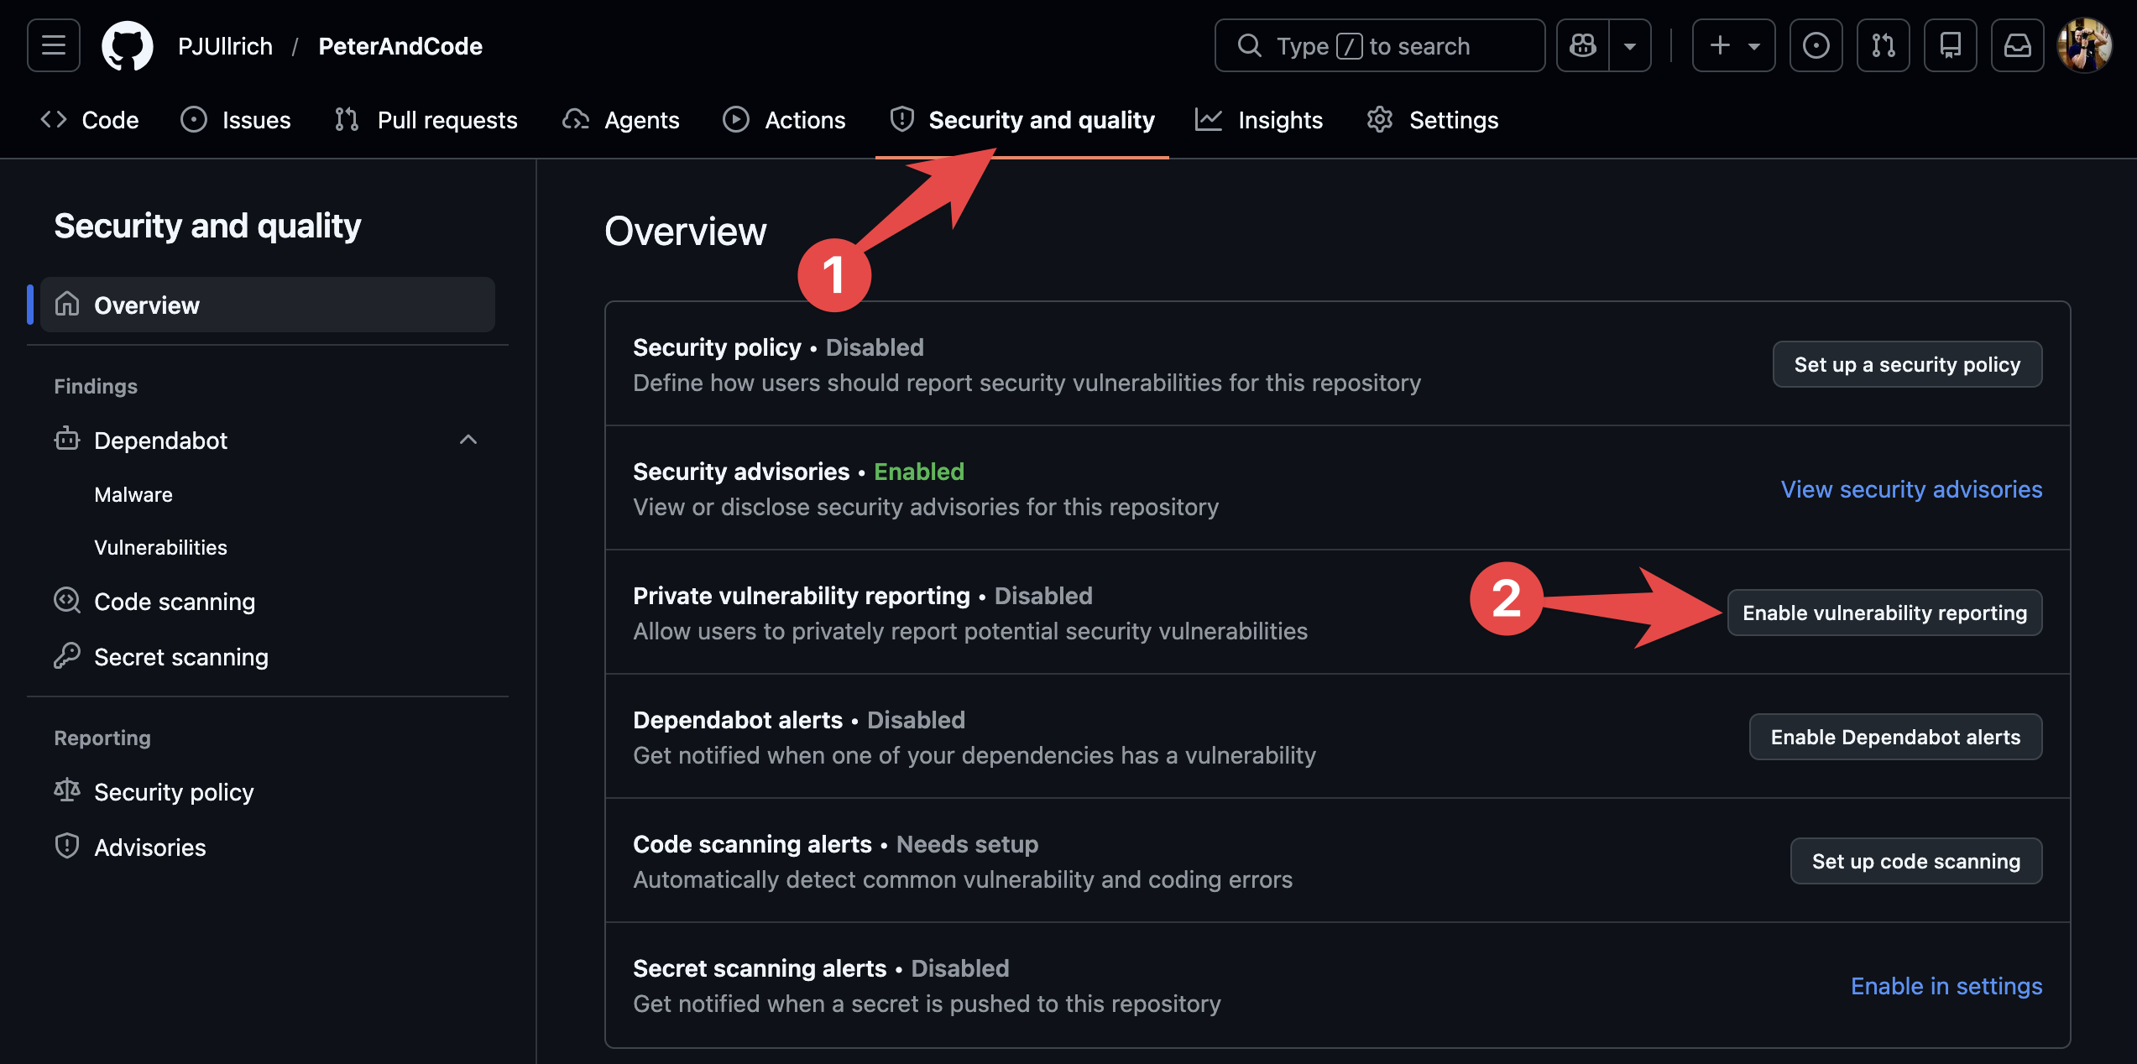Screen dimensions: 2137x1064
Task: Follow the View security advisories link
Action: pyautogui.click(x=1911, y=489)
